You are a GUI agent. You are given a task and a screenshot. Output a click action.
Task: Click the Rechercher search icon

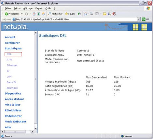tap(49, 14)
